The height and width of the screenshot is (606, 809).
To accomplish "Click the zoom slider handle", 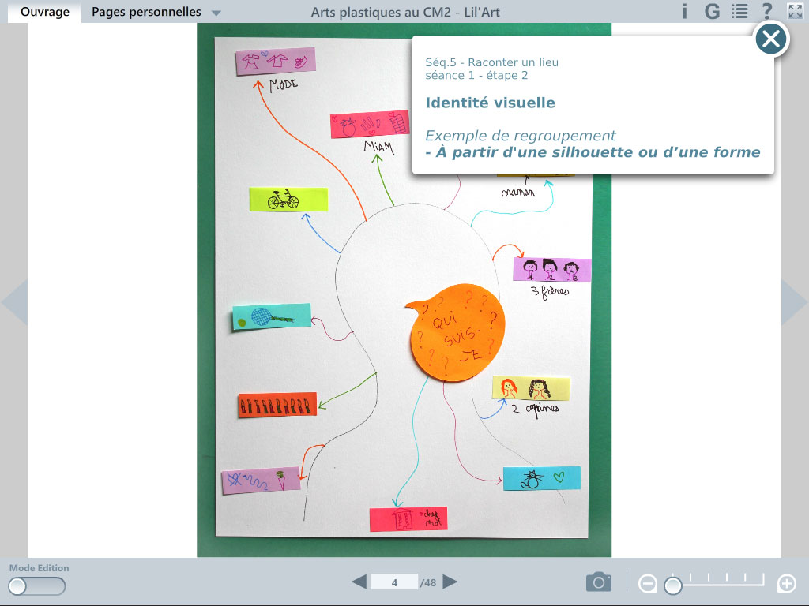I will coord(673,585).
